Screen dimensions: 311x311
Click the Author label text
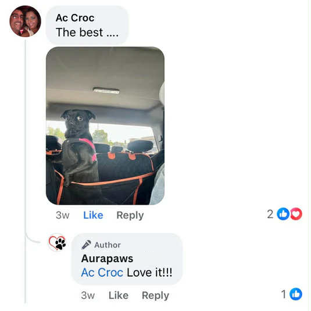coord(108,245)
